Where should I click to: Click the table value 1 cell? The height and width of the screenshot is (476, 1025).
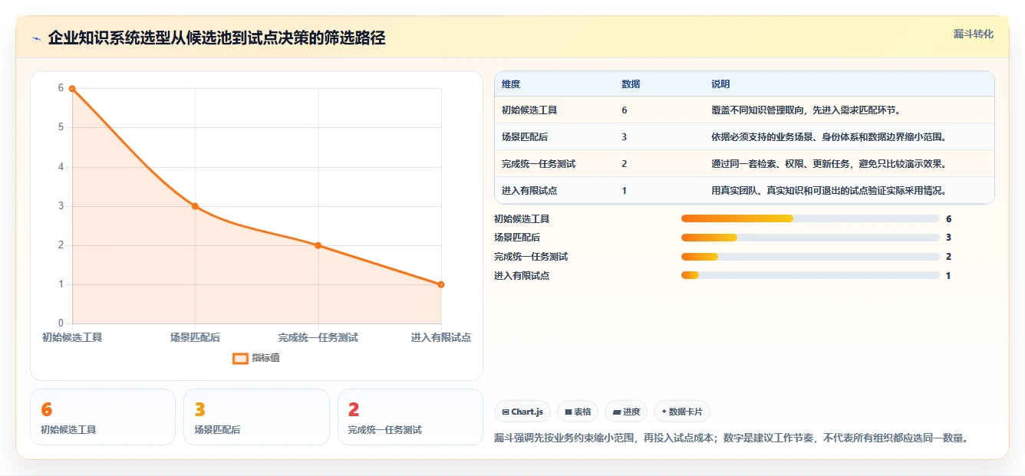coord(625,191)
